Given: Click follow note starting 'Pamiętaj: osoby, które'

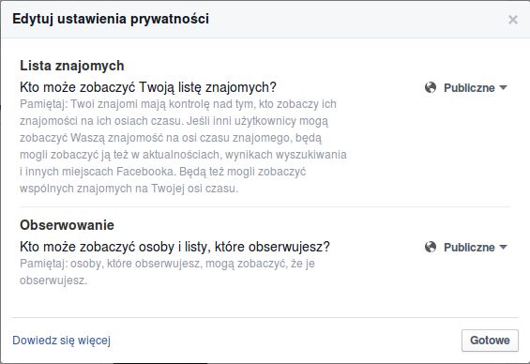Looking at the screenshot, I should 167,272.
